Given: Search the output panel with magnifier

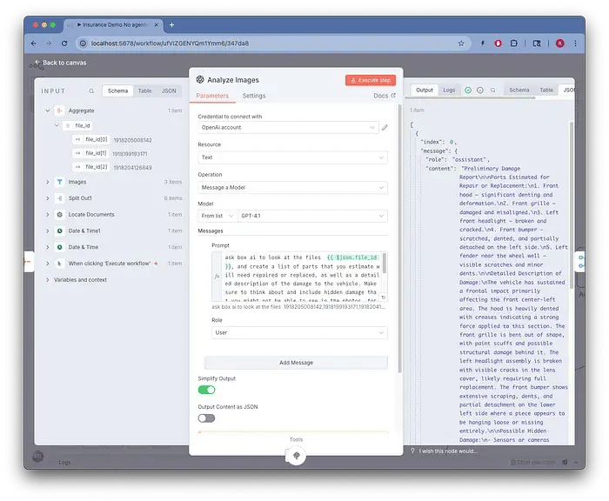Looking at the screenshot, I should [x=493, y=90].
